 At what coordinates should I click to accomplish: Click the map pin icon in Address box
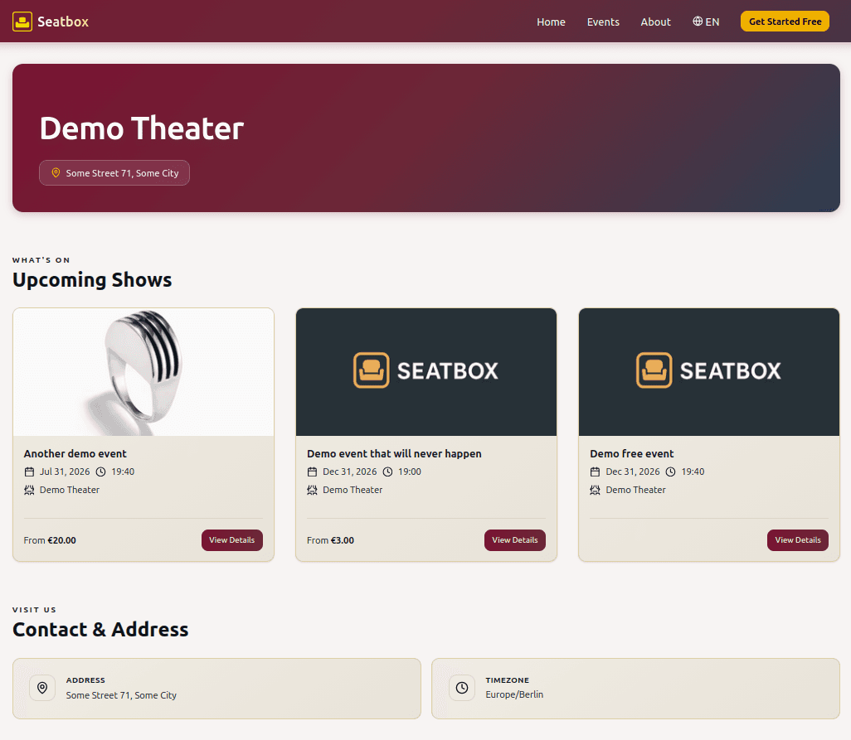point(42,688)
